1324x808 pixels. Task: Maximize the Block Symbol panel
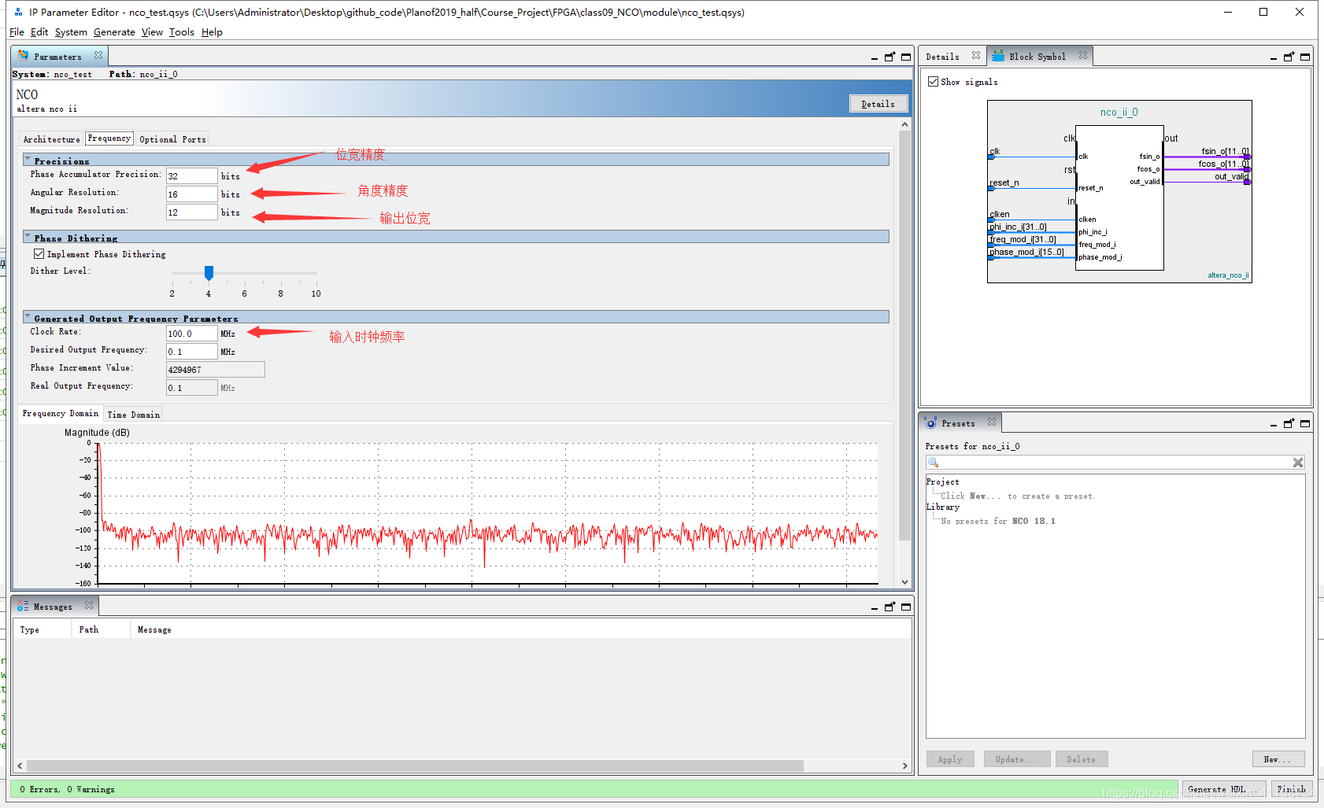1305,57
